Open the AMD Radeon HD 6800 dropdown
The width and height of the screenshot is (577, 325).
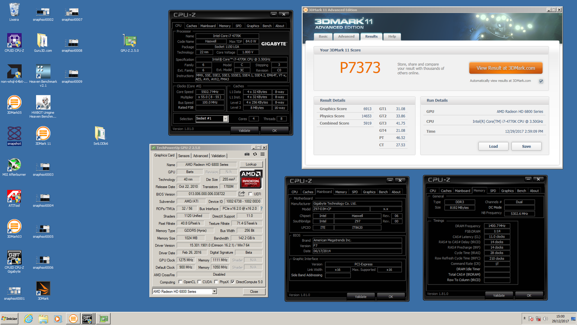point(214,291)
